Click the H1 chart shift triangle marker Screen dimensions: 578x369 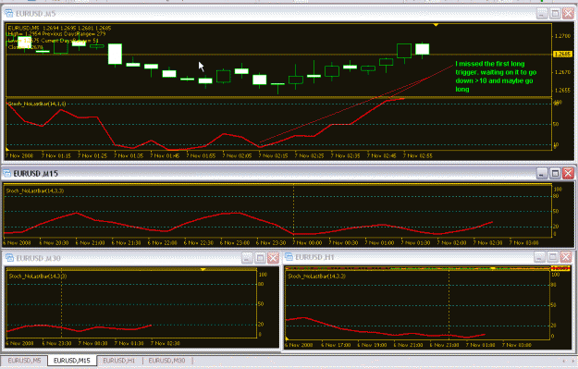pyautogui.click(x=493, y=268)
